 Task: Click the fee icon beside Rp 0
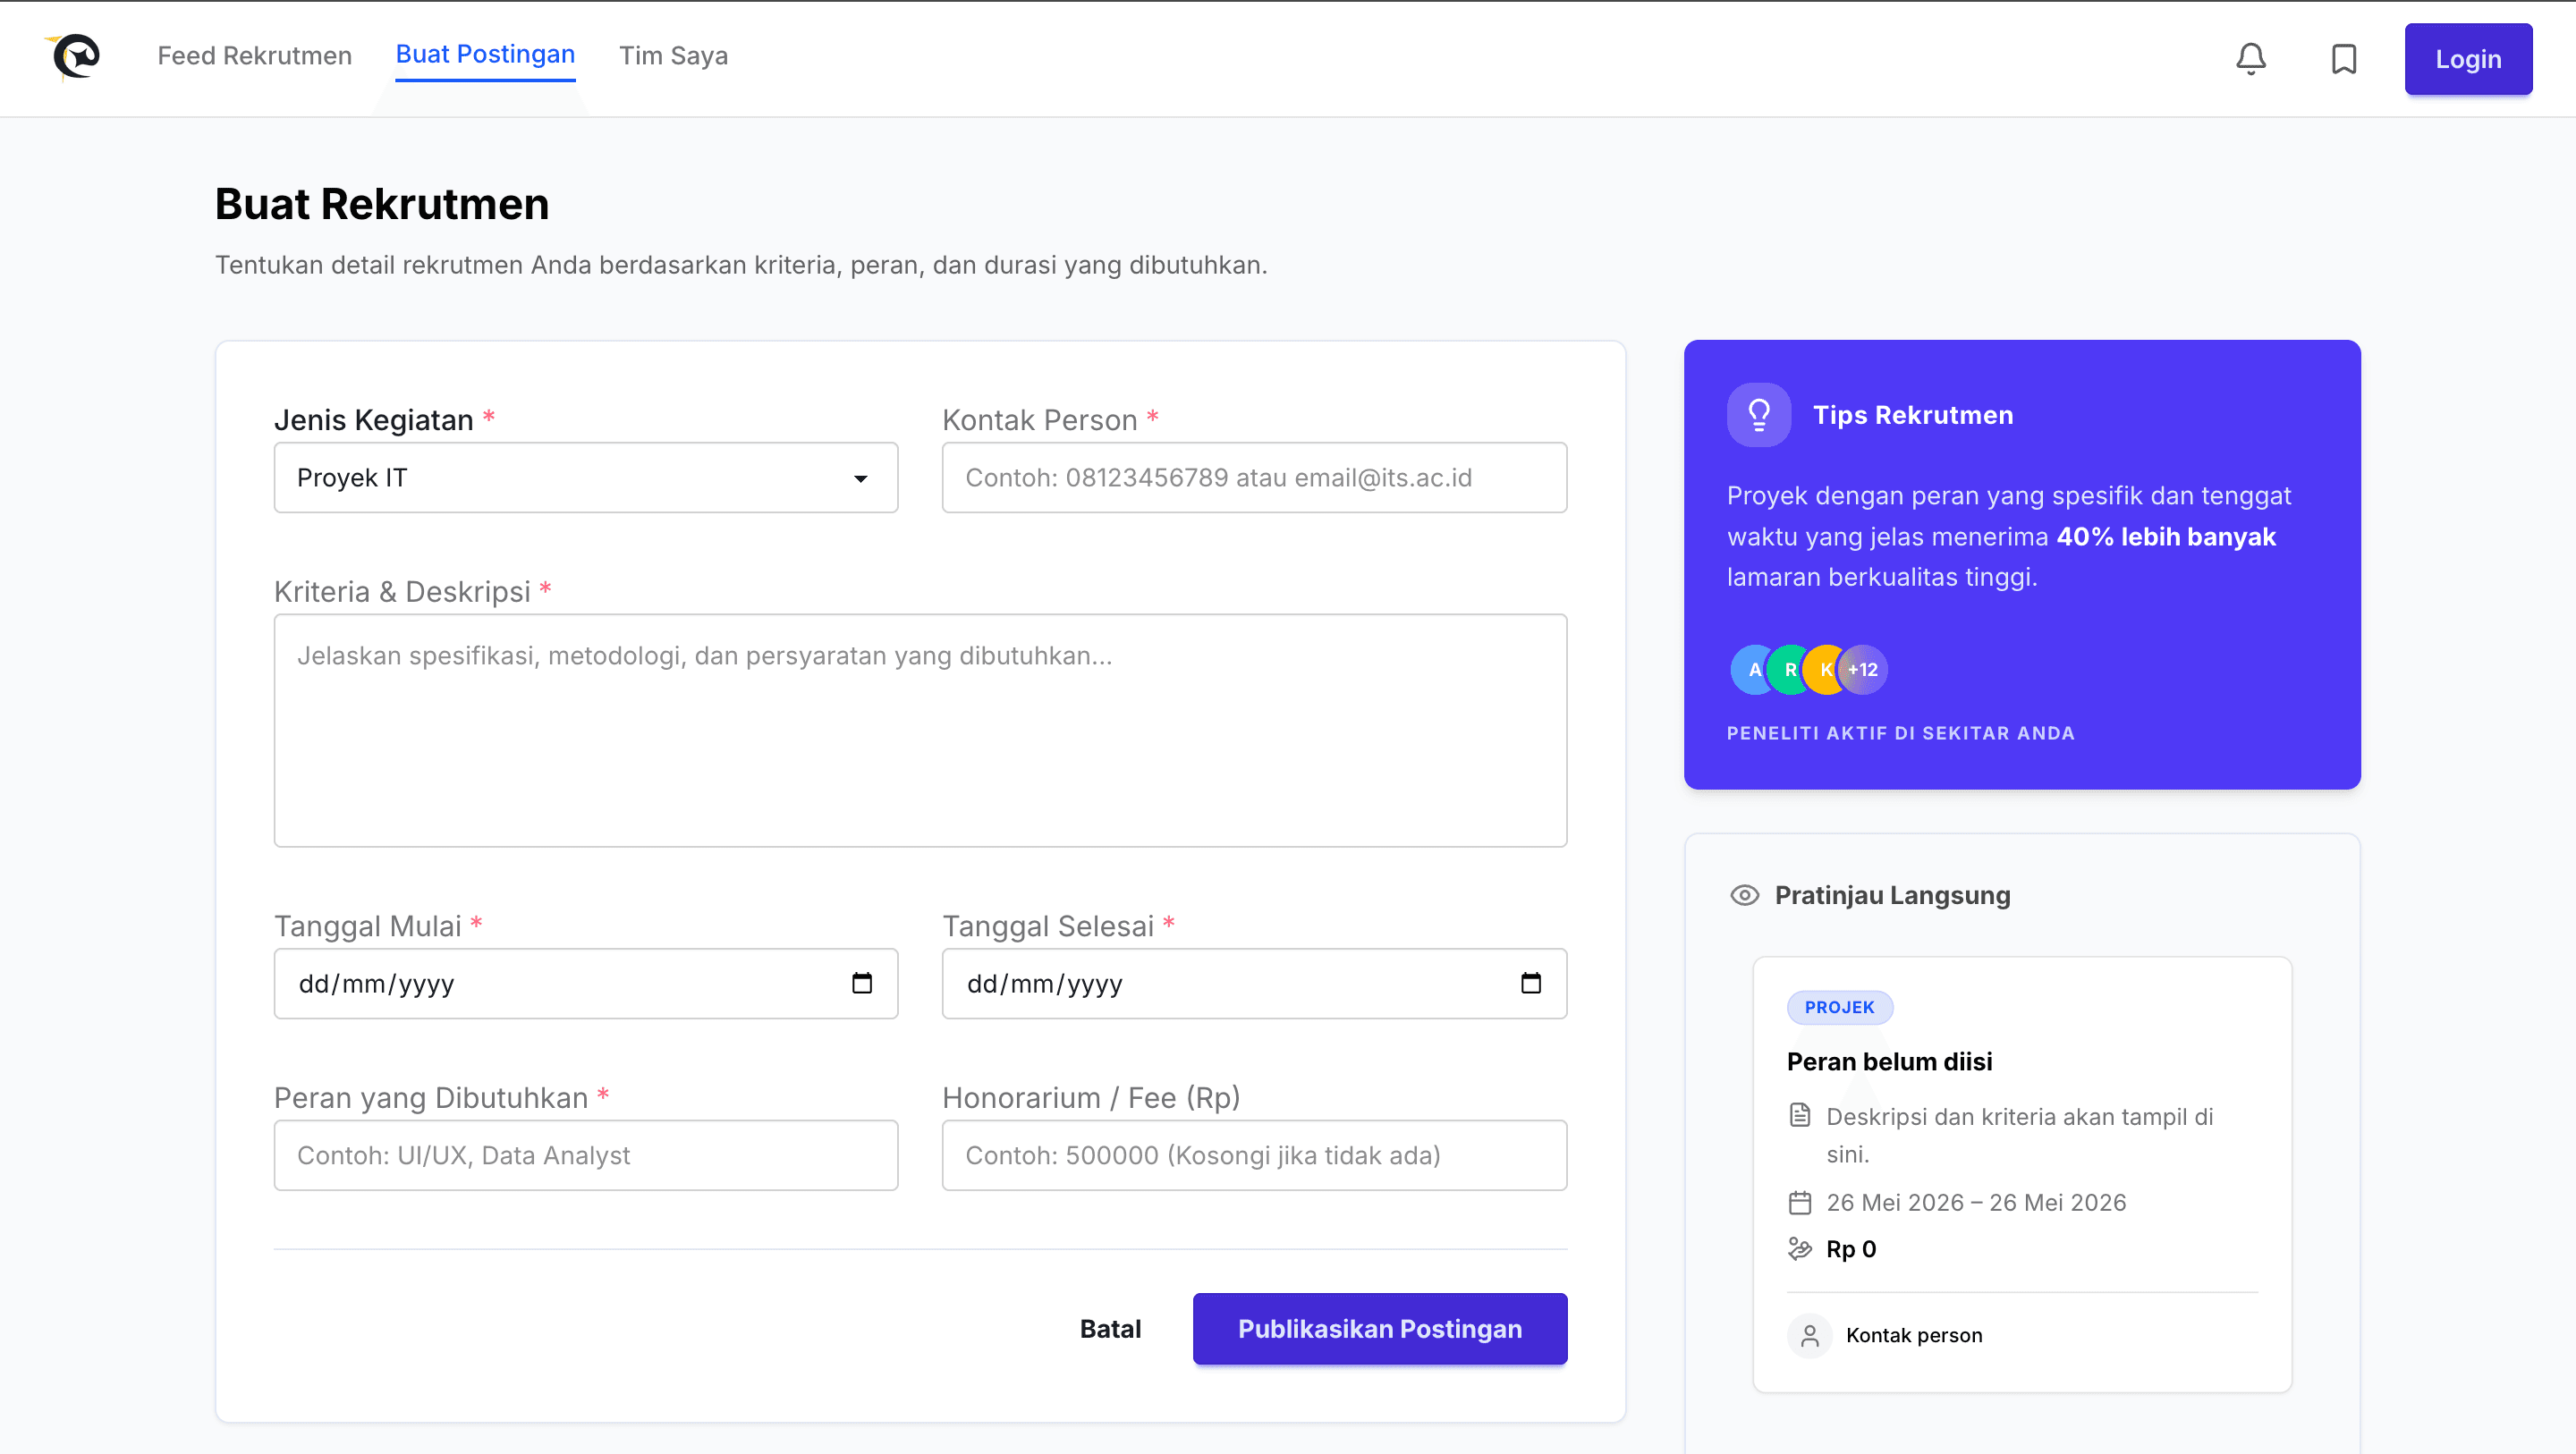click(1799, 1248)
